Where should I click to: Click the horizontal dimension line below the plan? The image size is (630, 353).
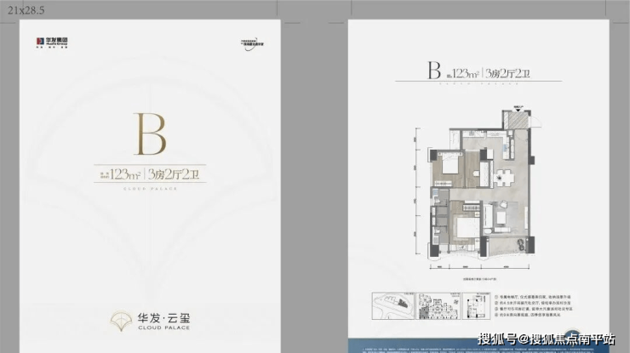(x=479, y=266)
